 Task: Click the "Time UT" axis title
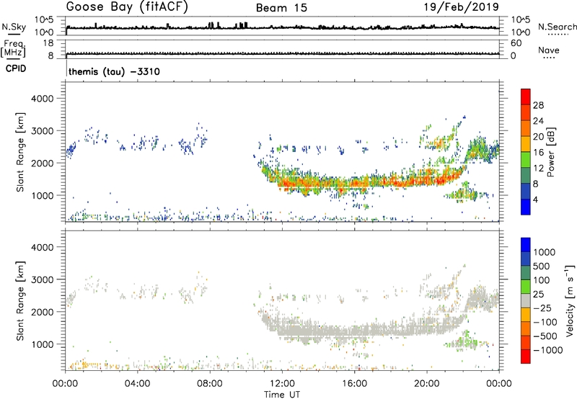click(x=282, y=395)
